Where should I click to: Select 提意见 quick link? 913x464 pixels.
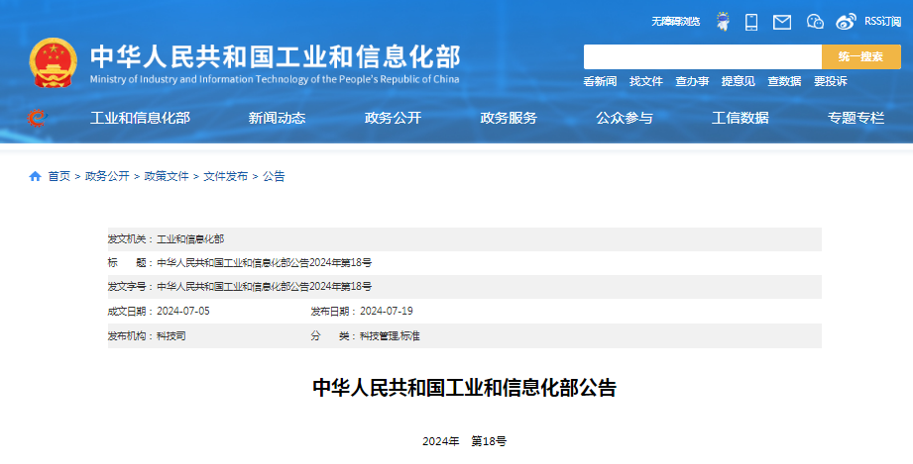pos(738,81)
